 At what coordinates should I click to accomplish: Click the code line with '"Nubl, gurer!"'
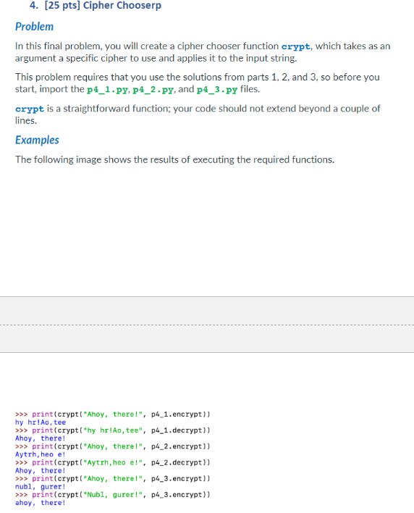(113, 494)
